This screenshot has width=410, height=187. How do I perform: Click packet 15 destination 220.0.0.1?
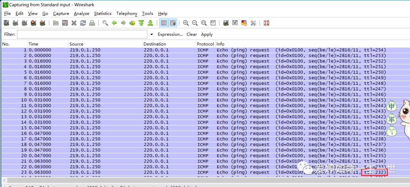coord(156,128)
